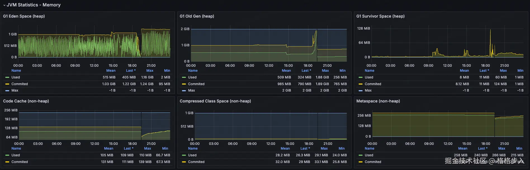530x170 pixels.
Task: Click the G1 Survivor Space (heap) panel title
Action: [x=380, y=16]
